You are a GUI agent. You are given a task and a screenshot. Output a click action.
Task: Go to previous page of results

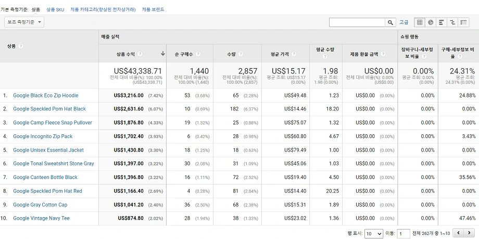[458, 233]
